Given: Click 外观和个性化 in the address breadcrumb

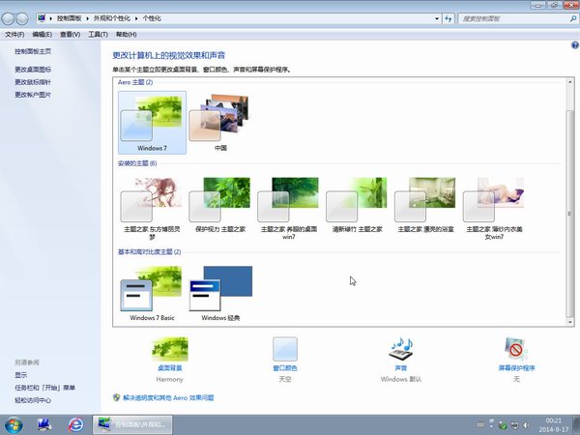Looking at the screenshot, I should [112, 18].
